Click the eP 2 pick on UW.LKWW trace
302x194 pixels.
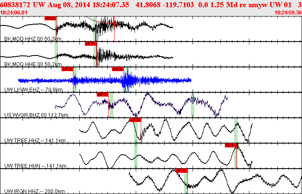coord(67,69)
